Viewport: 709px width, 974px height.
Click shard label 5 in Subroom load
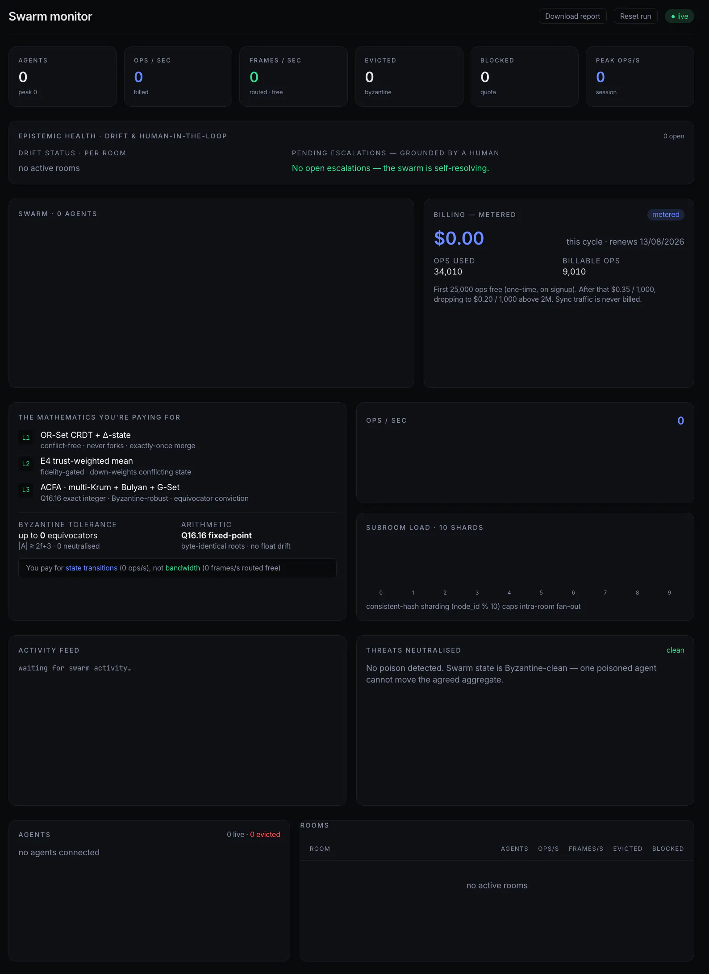(x=541, y=593)
